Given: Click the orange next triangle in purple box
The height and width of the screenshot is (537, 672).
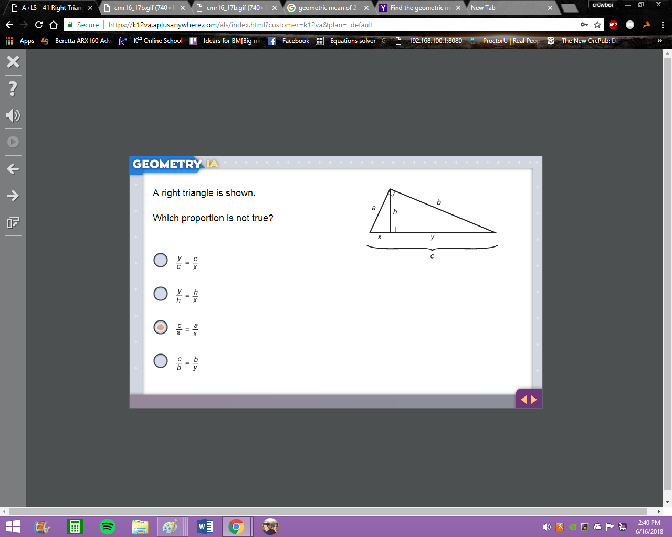Looking at the screenshot, I should [x=534, y=400].
